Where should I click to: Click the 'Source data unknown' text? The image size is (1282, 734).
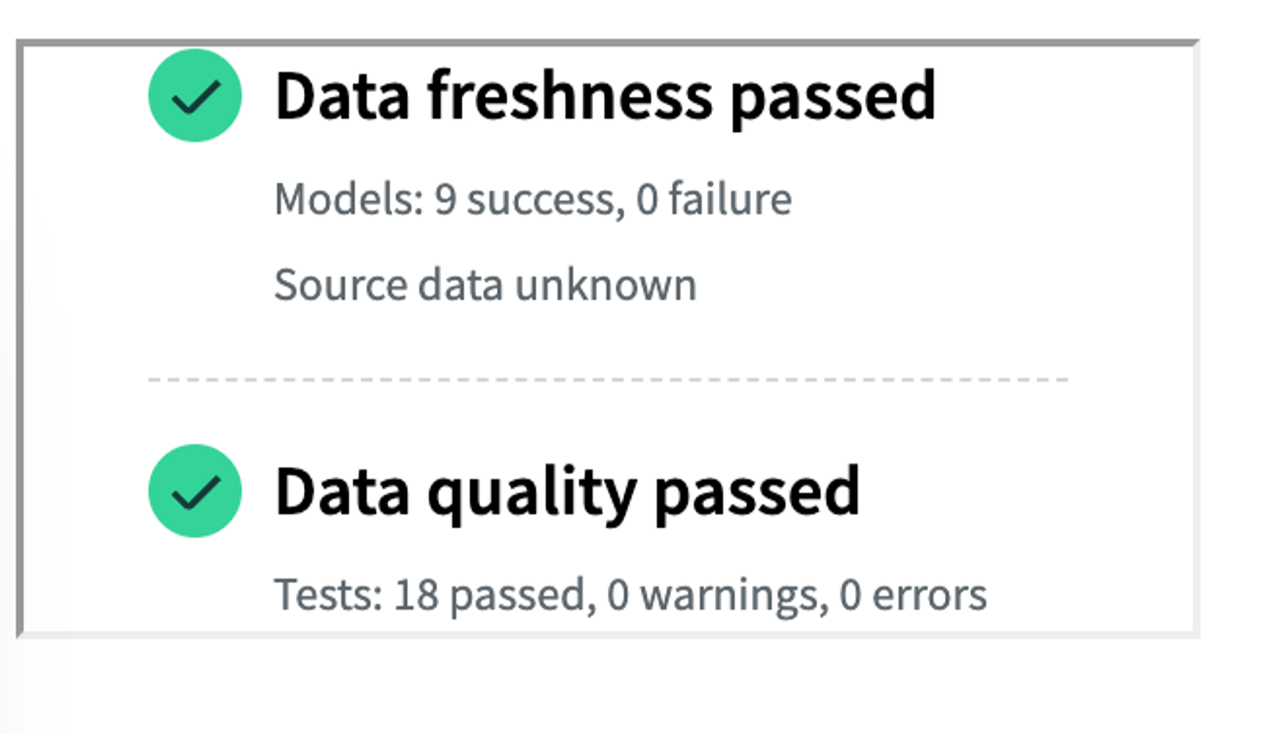(x=485, y=285)
